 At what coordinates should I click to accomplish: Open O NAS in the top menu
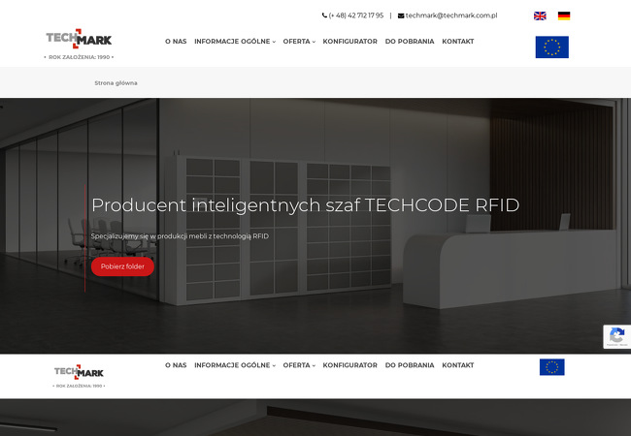click(176, 42)
